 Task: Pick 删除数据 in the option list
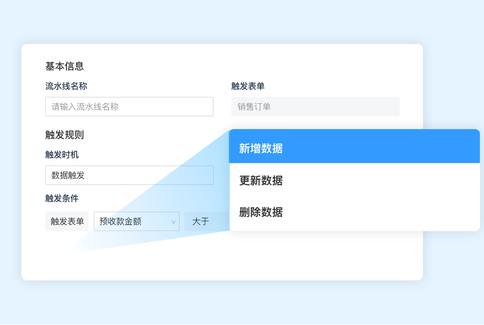(x=261, y=212)
